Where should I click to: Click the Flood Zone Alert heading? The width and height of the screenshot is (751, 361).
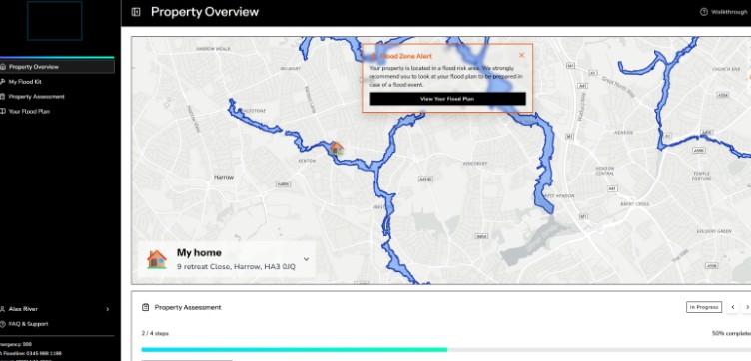pyautogui.click(x=406, y=56)
